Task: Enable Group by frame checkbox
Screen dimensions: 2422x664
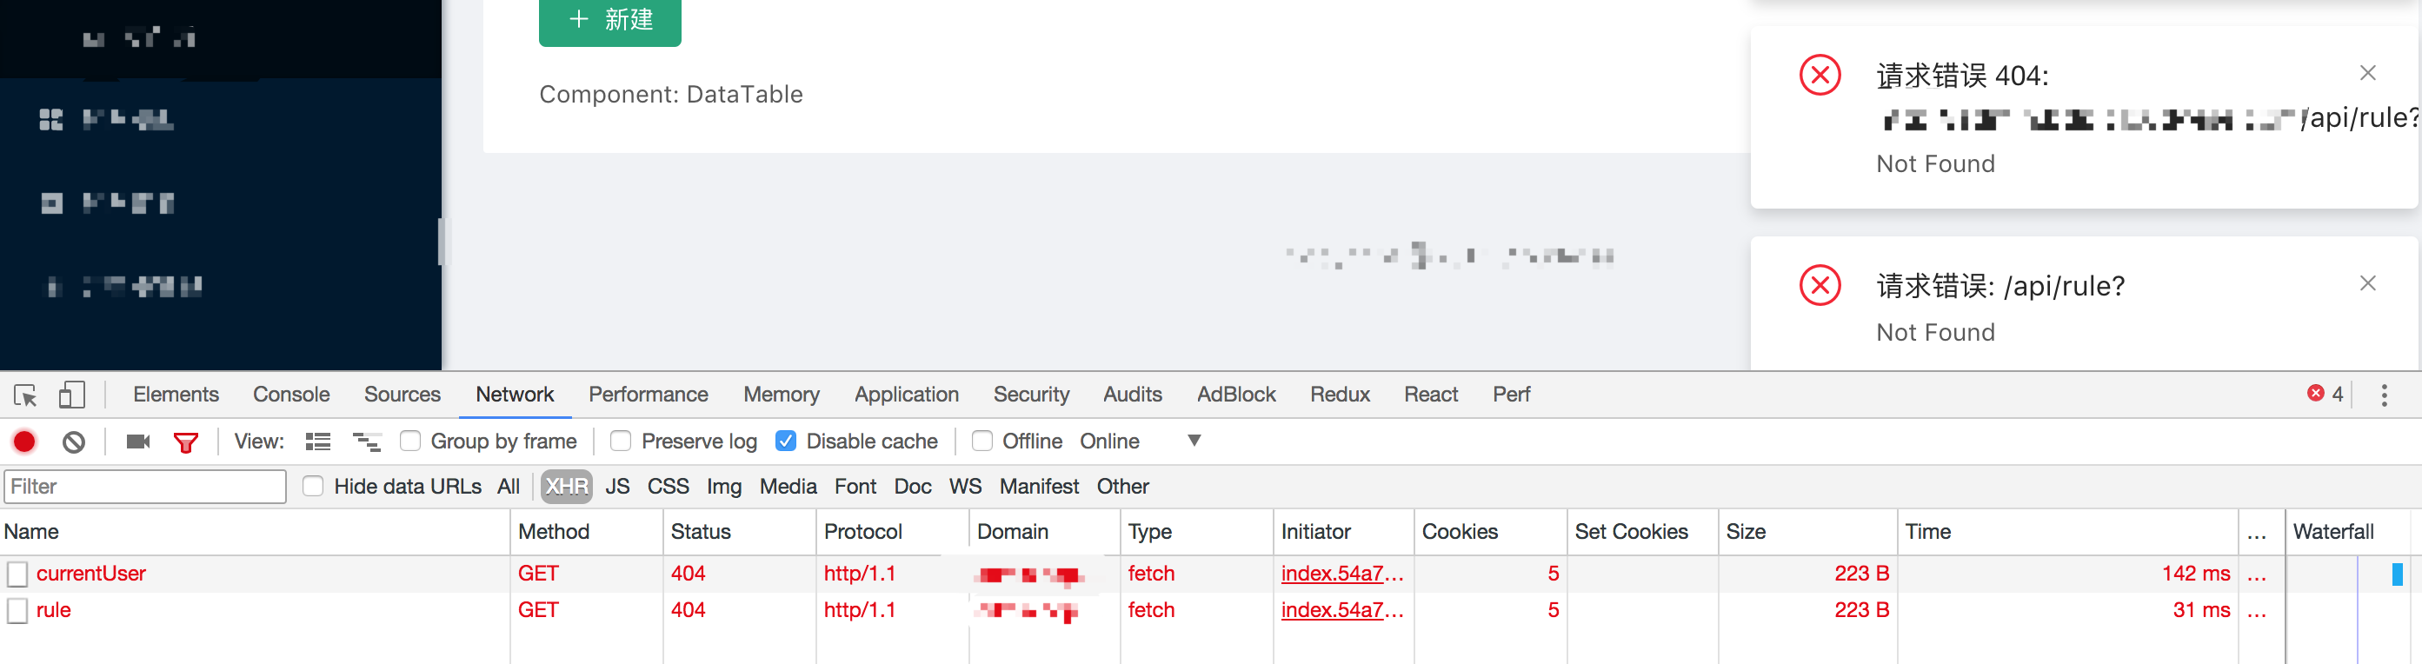Action: tap(410, 442)
